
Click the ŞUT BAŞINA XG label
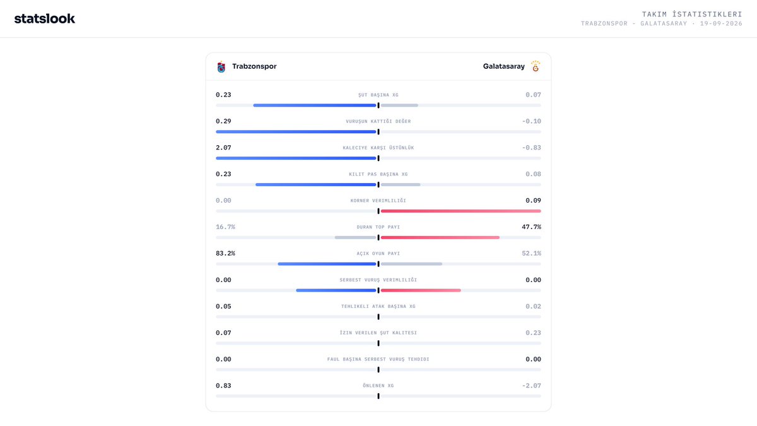pyautogui.click(x=378, y=95)
